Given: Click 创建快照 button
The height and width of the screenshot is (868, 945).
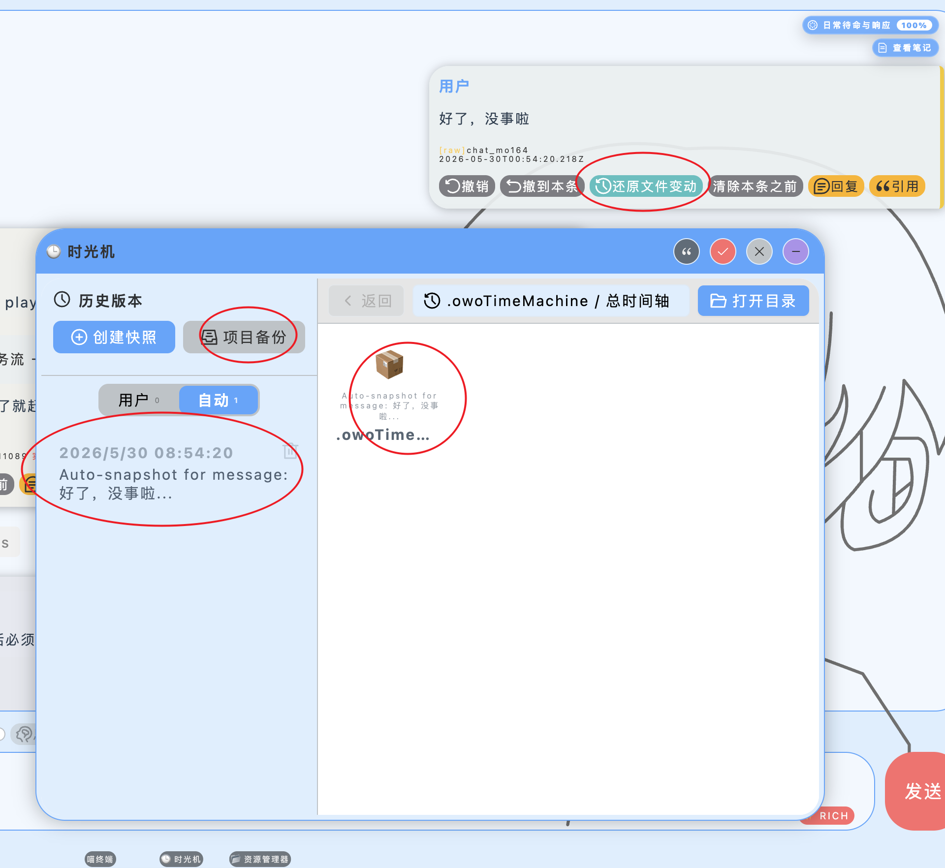Looking at the screenshot, I should coord(114,337).
